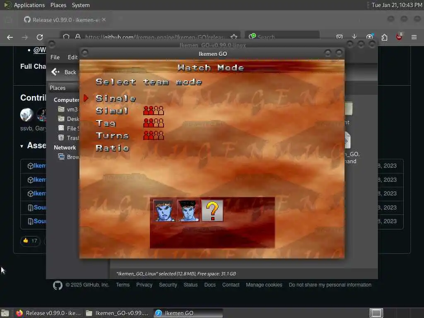Screen dimensions: 424x318
Task: Click workspace switcher in bottom panel
Action: click(x=376, y=313)
